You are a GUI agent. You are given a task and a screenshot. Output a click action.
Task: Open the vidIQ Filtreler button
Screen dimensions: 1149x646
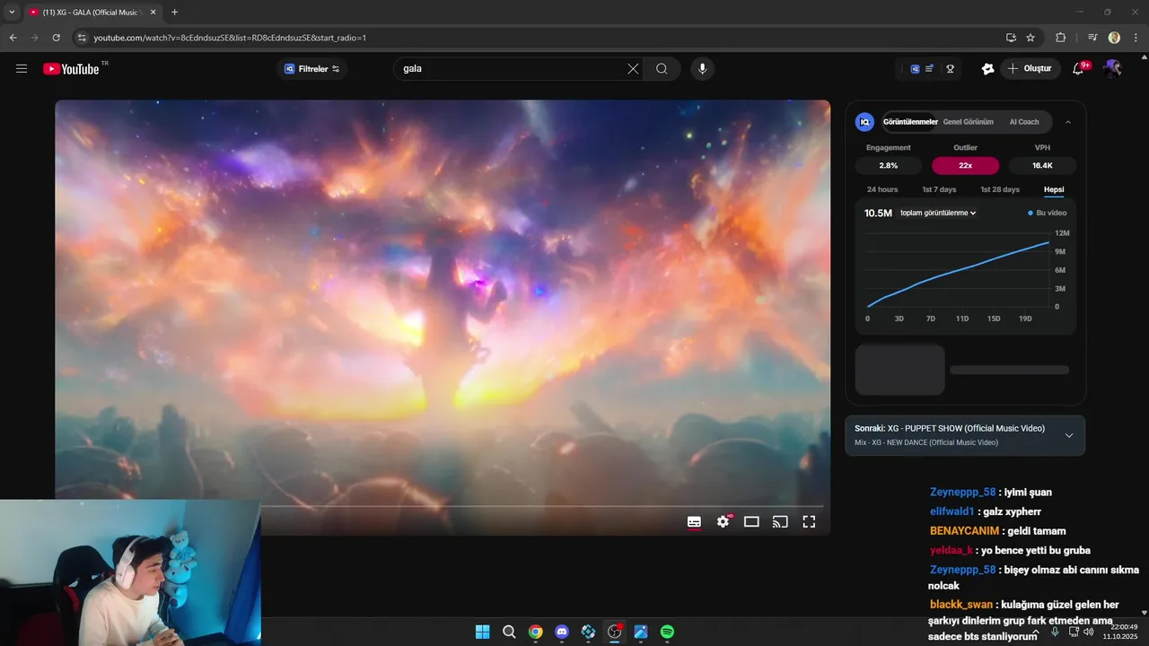pos(312,68)
